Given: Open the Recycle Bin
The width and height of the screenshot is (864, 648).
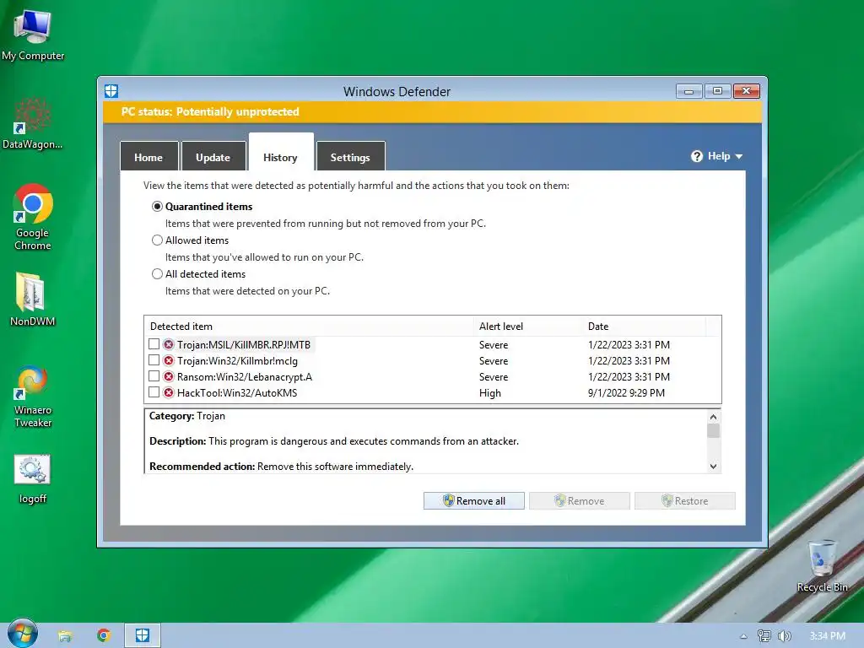Looking at the screenshot, I should click(x=822, y=566).
